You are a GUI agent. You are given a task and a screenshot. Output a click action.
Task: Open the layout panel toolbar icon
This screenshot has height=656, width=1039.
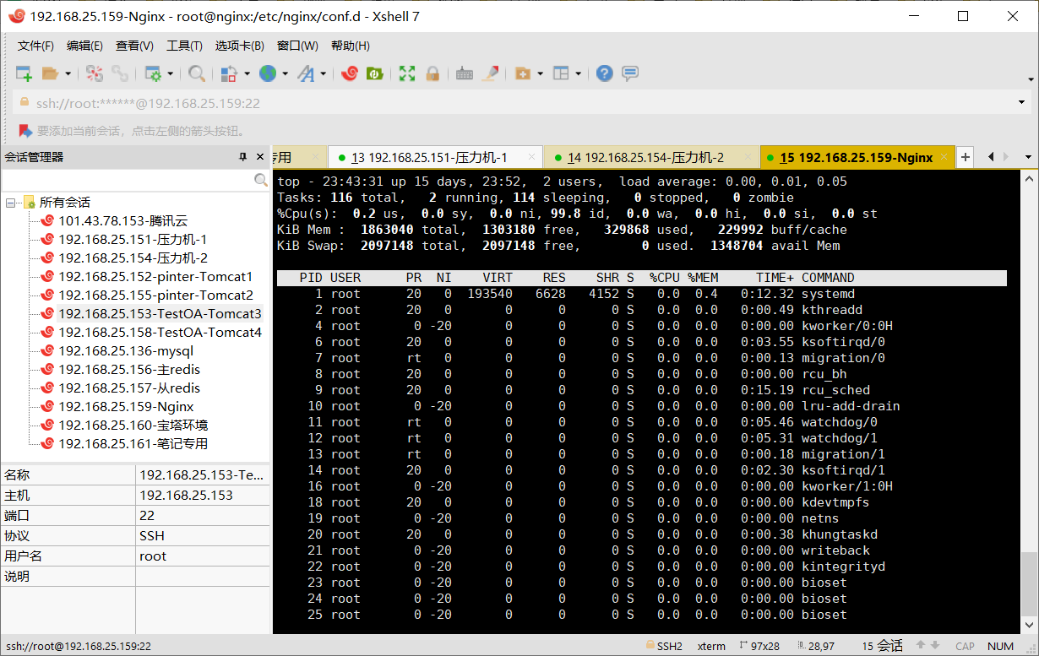(561, 73)
